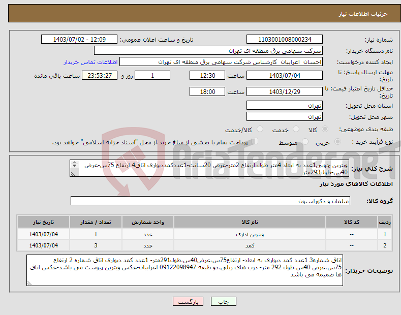This screenshot has width=401, height=315.
Task: Click quantity cell 1 in ویترین اداری row
Action: (x=96, y=234)
